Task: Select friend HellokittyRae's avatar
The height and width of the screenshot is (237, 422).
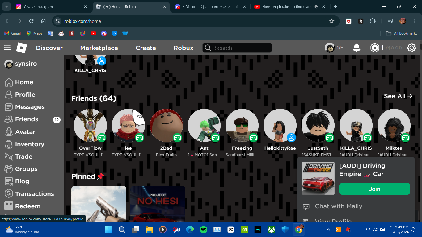Action: pyautogui.click(x=280, y=125)
